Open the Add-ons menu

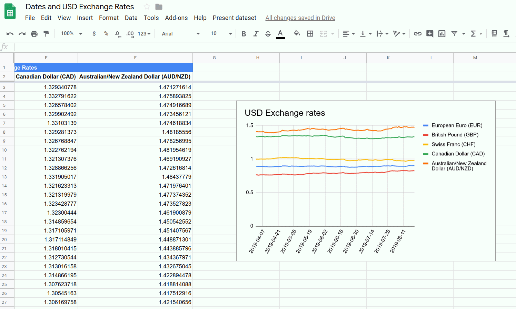coord(176,18)
